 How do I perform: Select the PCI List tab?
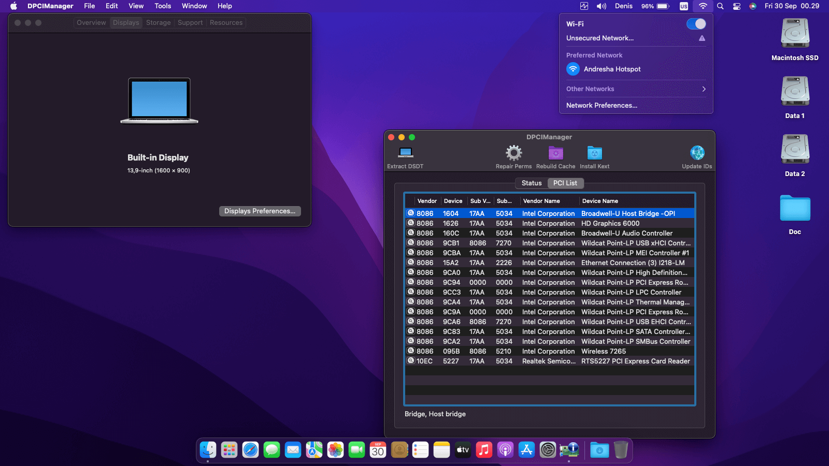click(x=565, y=183)
